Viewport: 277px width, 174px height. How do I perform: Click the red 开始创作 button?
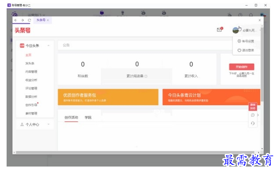(241, 67)
